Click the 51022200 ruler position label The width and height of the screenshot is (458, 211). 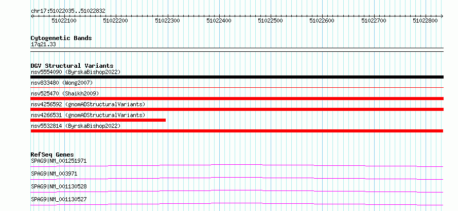pos(116,21)
